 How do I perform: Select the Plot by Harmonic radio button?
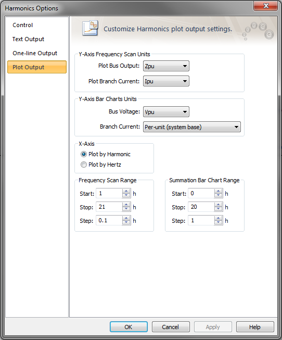(84, 154)
